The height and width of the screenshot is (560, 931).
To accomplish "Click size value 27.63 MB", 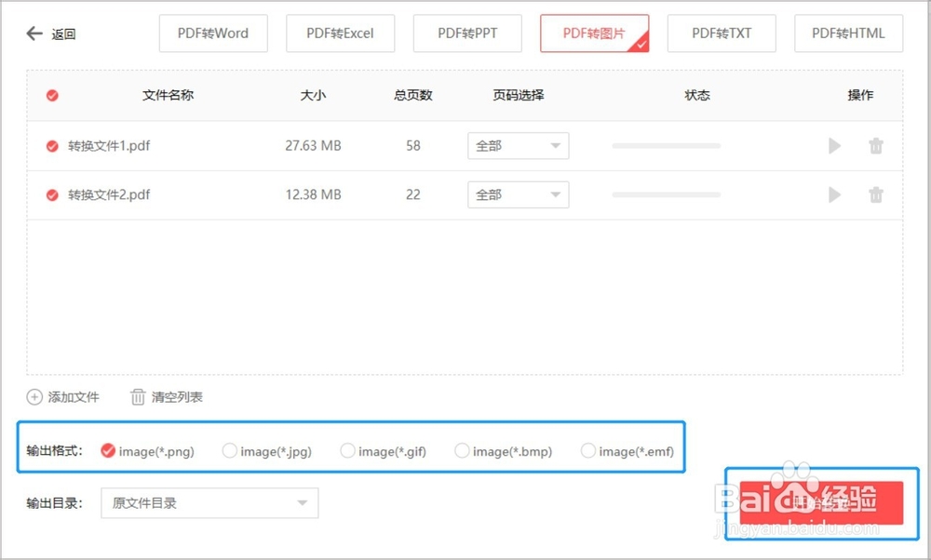I will [x=313, y=146].
